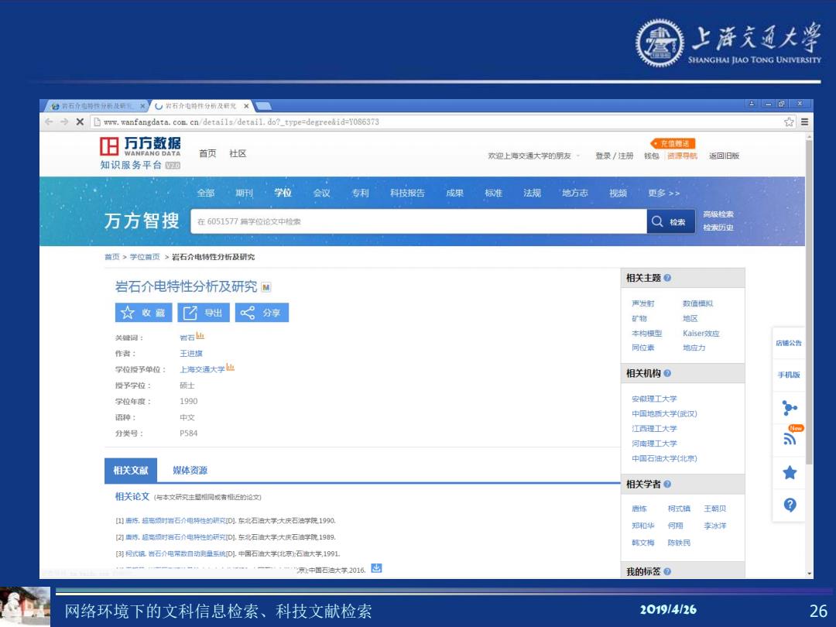Click the 资源导航 link

683,156
